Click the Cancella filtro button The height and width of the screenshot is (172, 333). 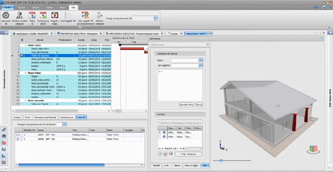pos(187,105)
